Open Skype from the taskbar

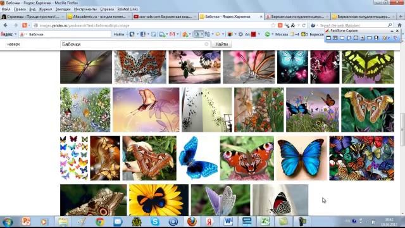(155, 222)
